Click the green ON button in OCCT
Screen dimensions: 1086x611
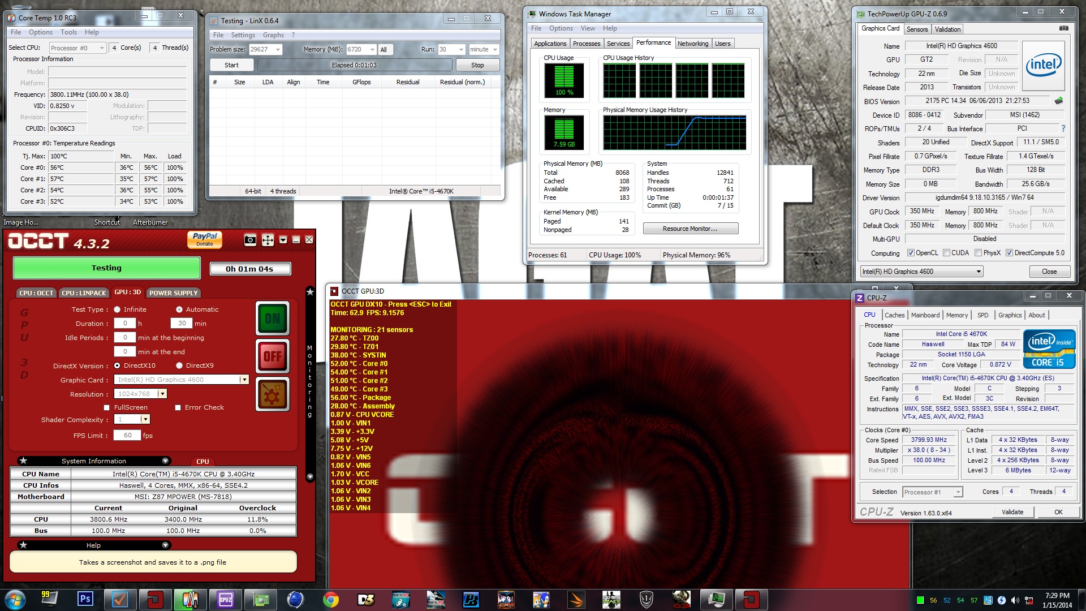(x=273, y=319)
